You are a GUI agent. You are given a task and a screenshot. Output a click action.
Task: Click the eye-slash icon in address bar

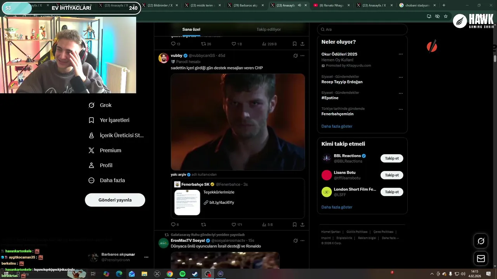(x=437, y=16)
